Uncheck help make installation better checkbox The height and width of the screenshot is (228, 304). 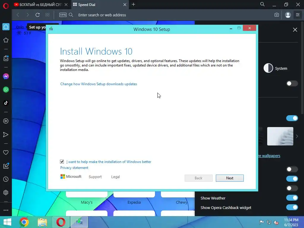62,161
